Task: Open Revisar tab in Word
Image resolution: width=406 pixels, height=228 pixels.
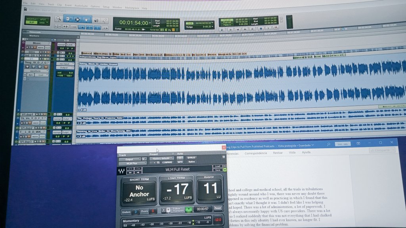Action: [278, 153]
